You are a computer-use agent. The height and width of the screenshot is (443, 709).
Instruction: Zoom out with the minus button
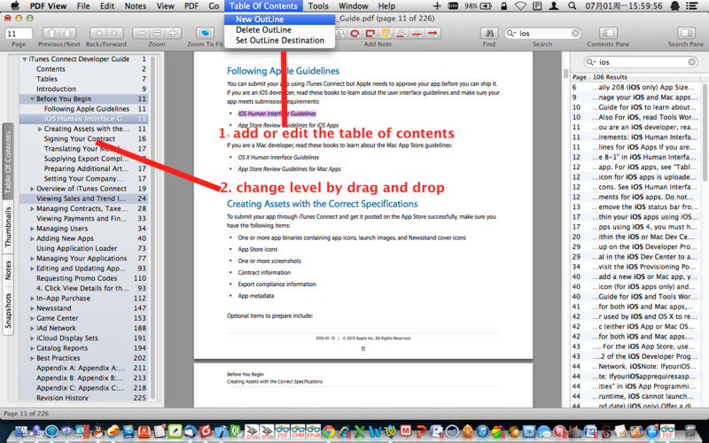(x=141, y=33)
